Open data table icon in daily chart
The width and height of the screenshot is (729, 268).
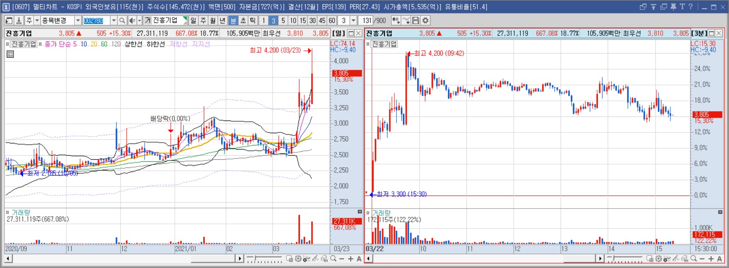(x=10, y=54)
